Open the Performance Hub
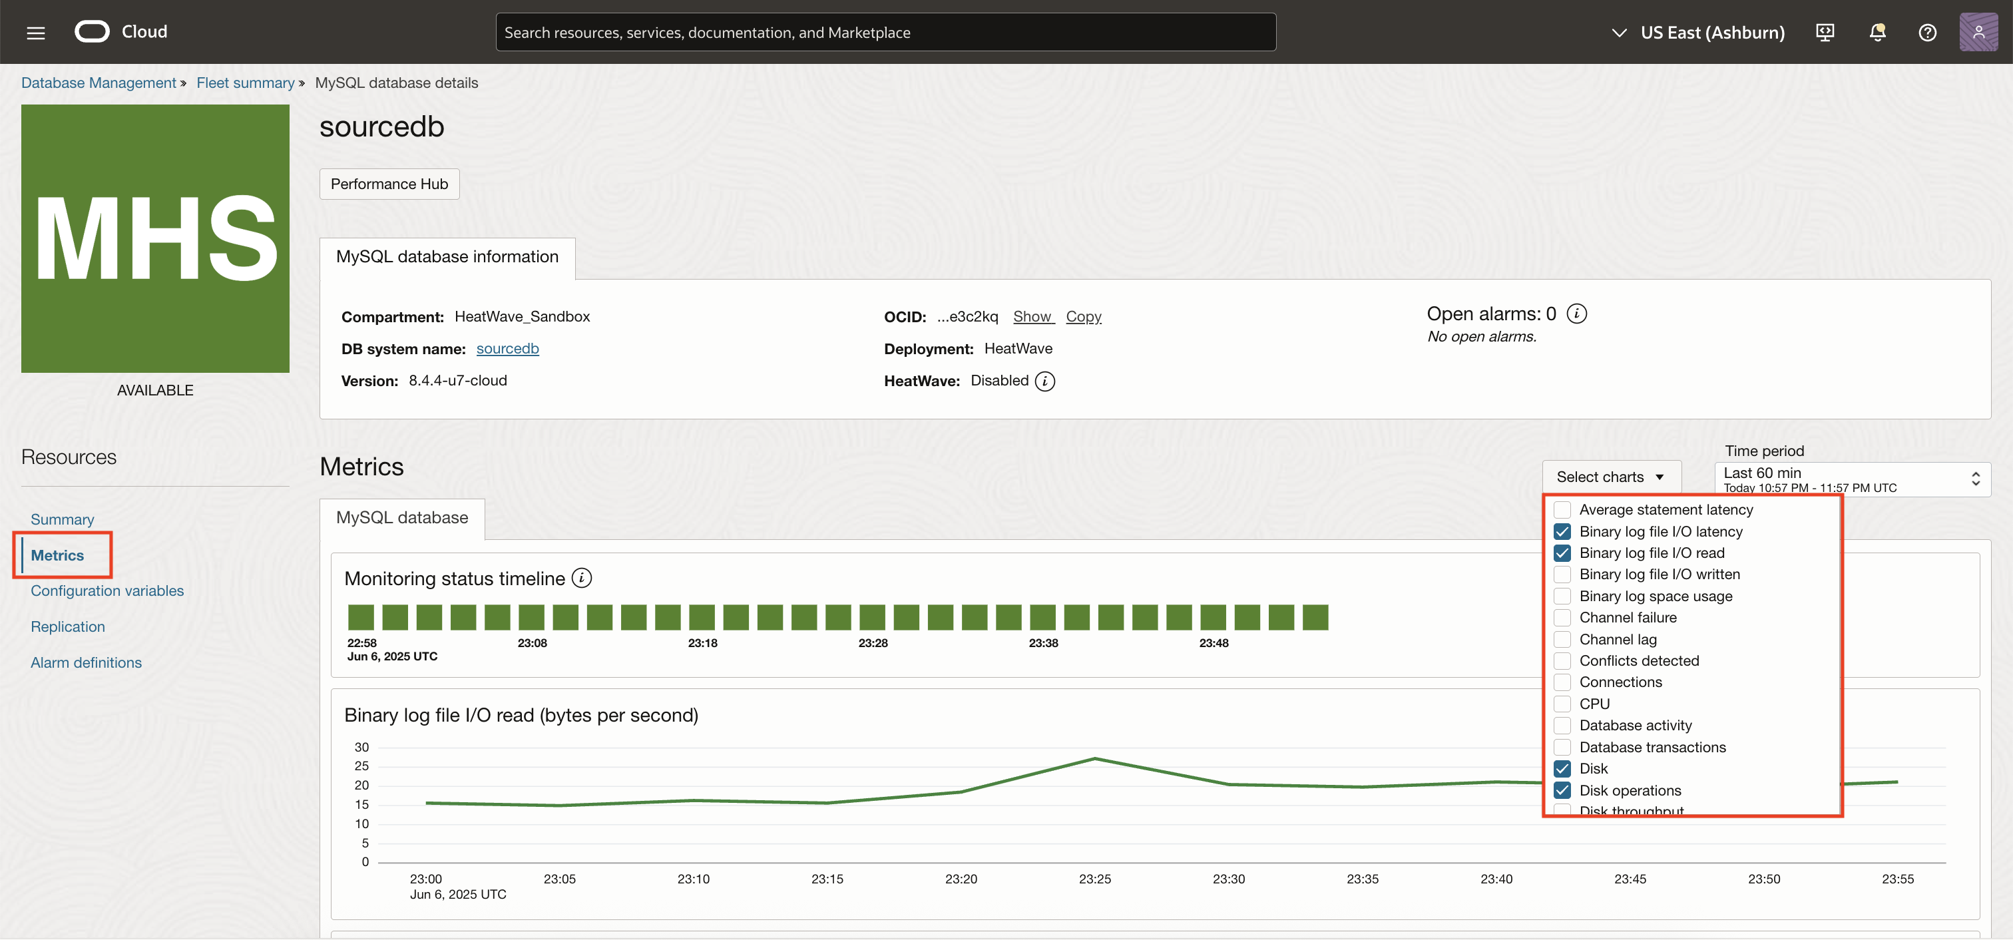The width and height of the screenshot is (2013, 940). point(388,184)
